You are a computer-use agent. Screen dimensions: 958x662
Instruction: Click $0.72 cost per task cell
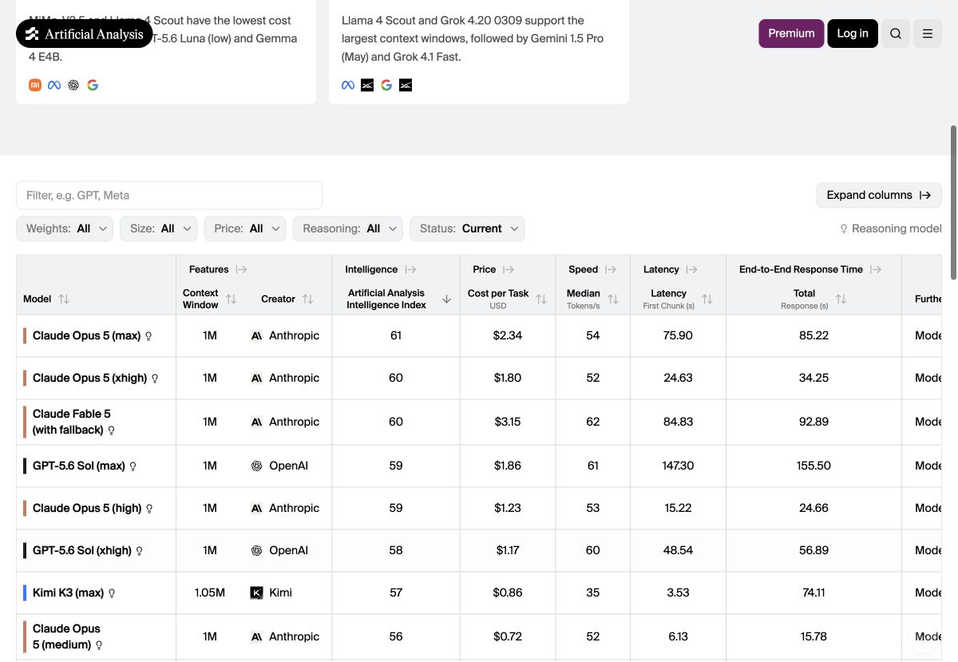coord(508,636)
